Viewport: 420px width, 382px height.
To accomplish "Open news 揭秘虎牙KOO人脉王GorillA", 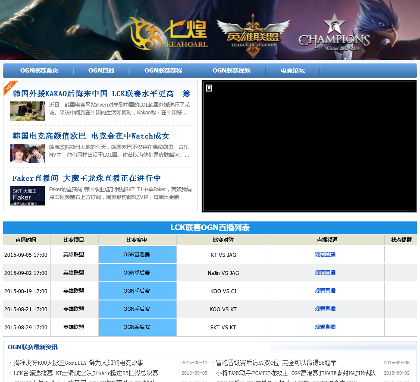I will click(x=78, y=363).
